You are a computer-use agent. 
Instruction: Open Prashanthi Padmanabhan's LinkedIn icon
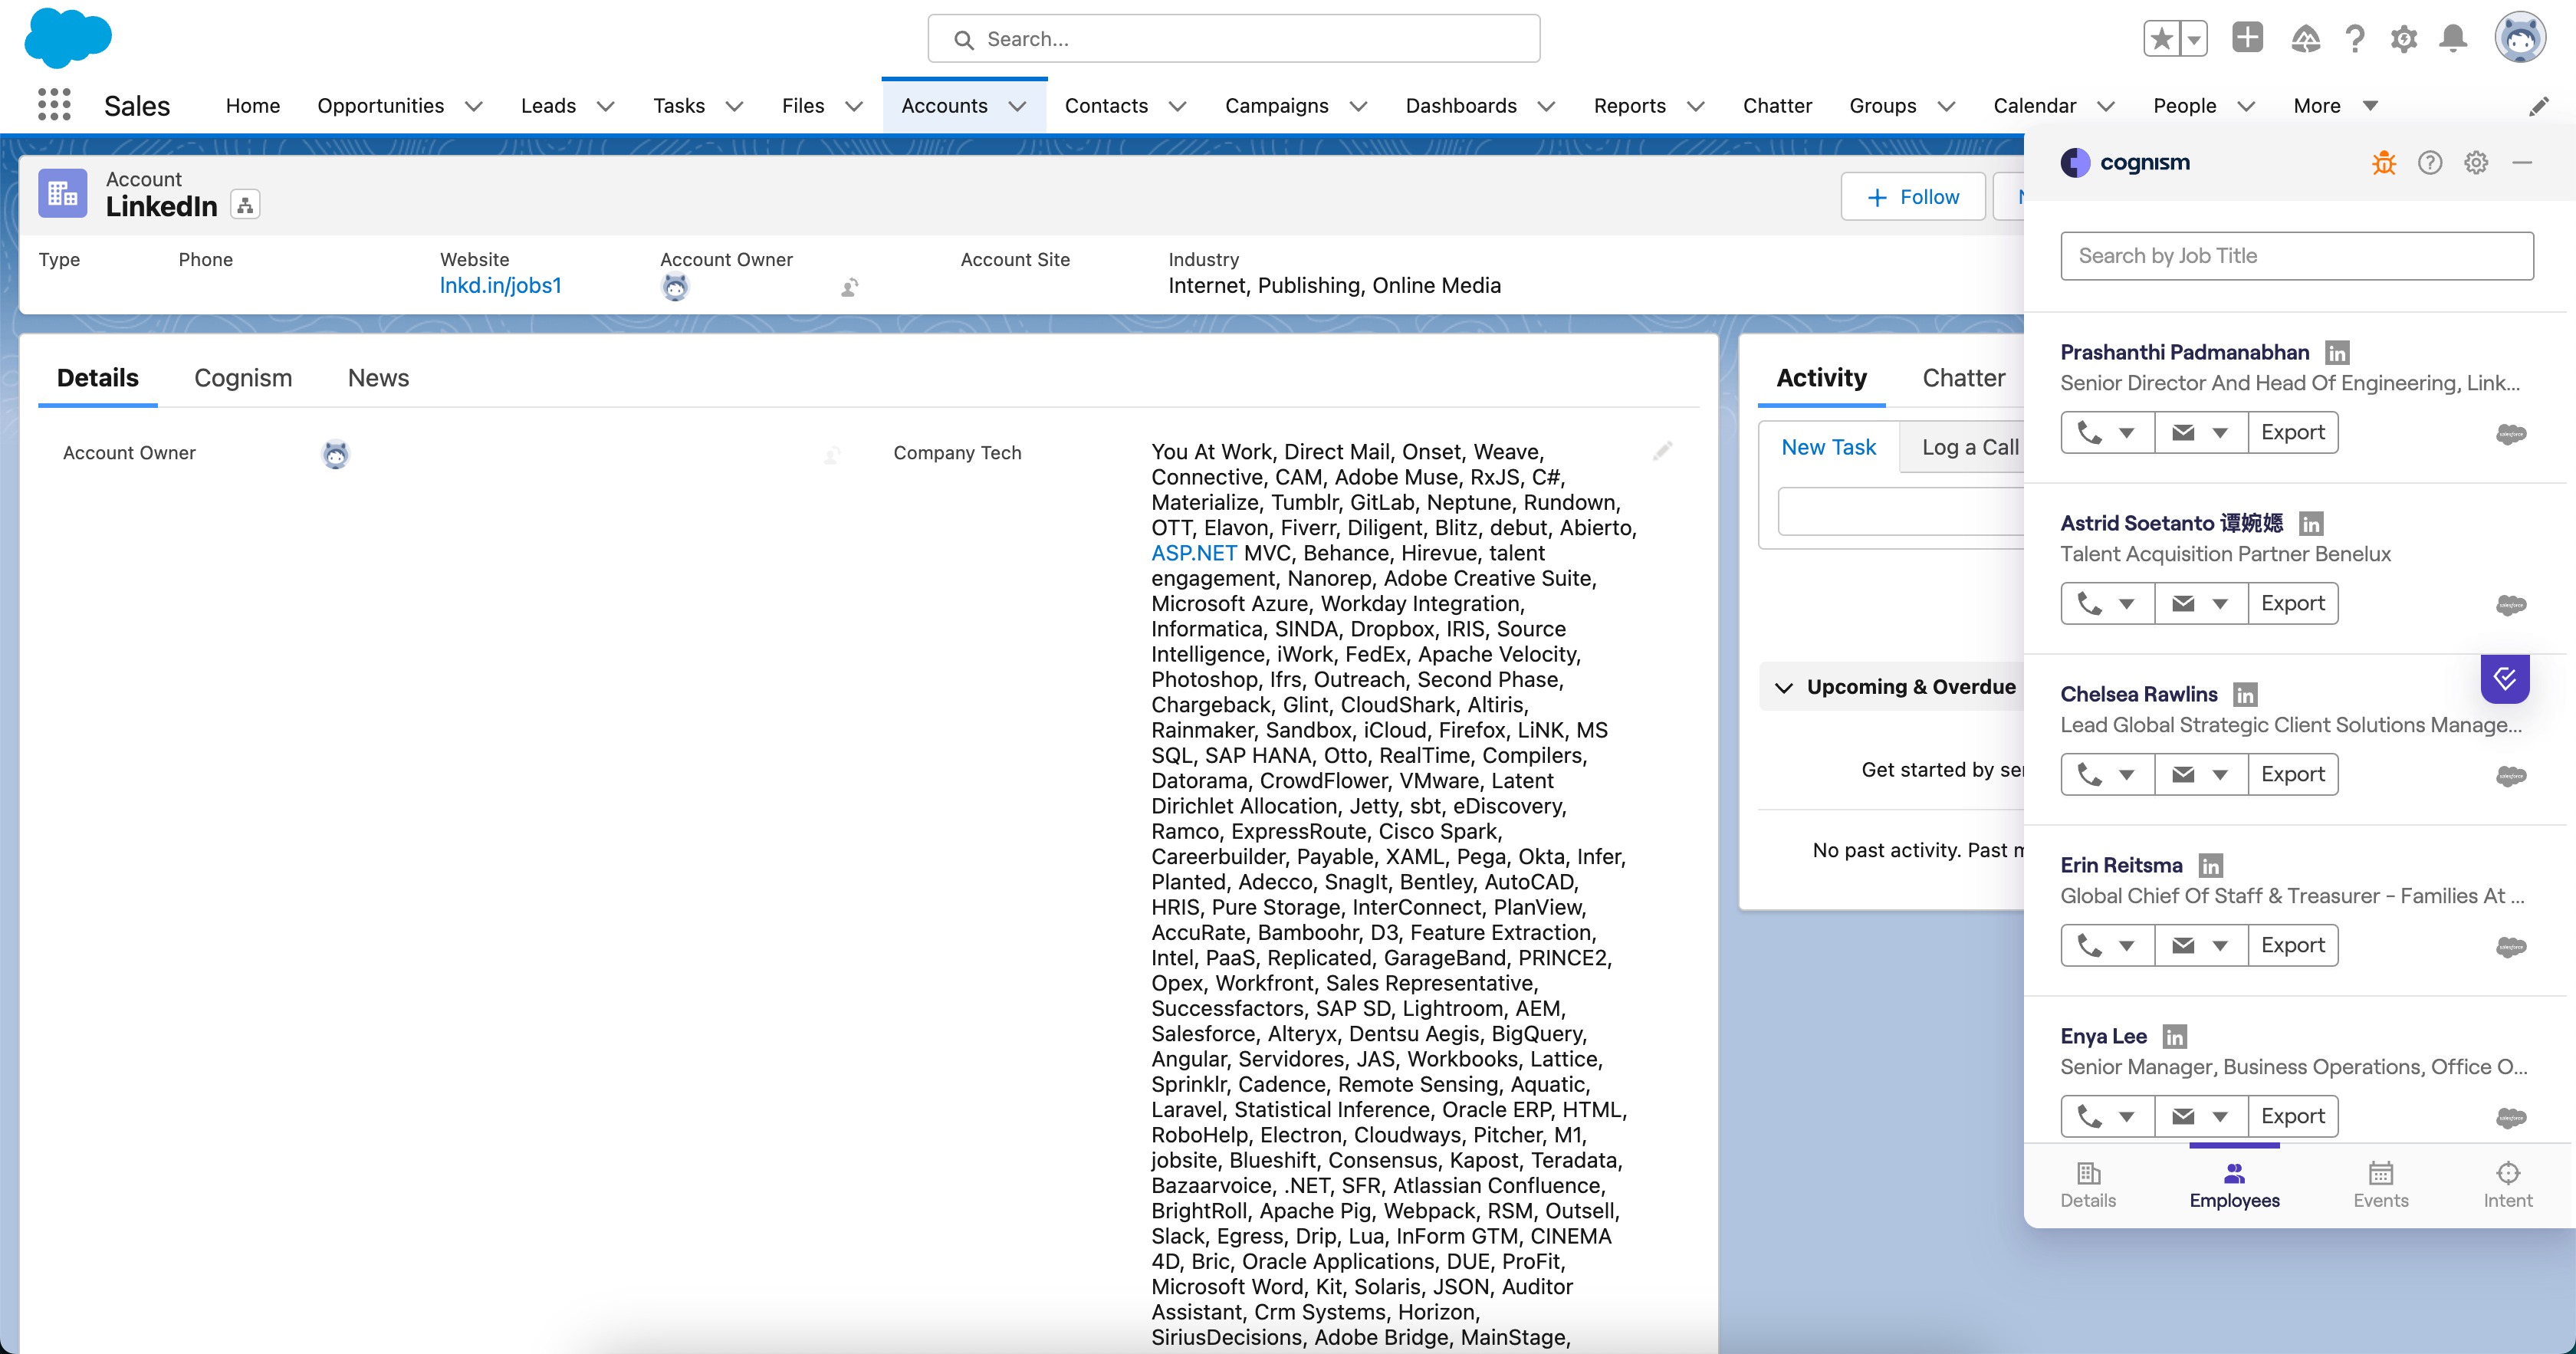click(x=2337, y=352)
